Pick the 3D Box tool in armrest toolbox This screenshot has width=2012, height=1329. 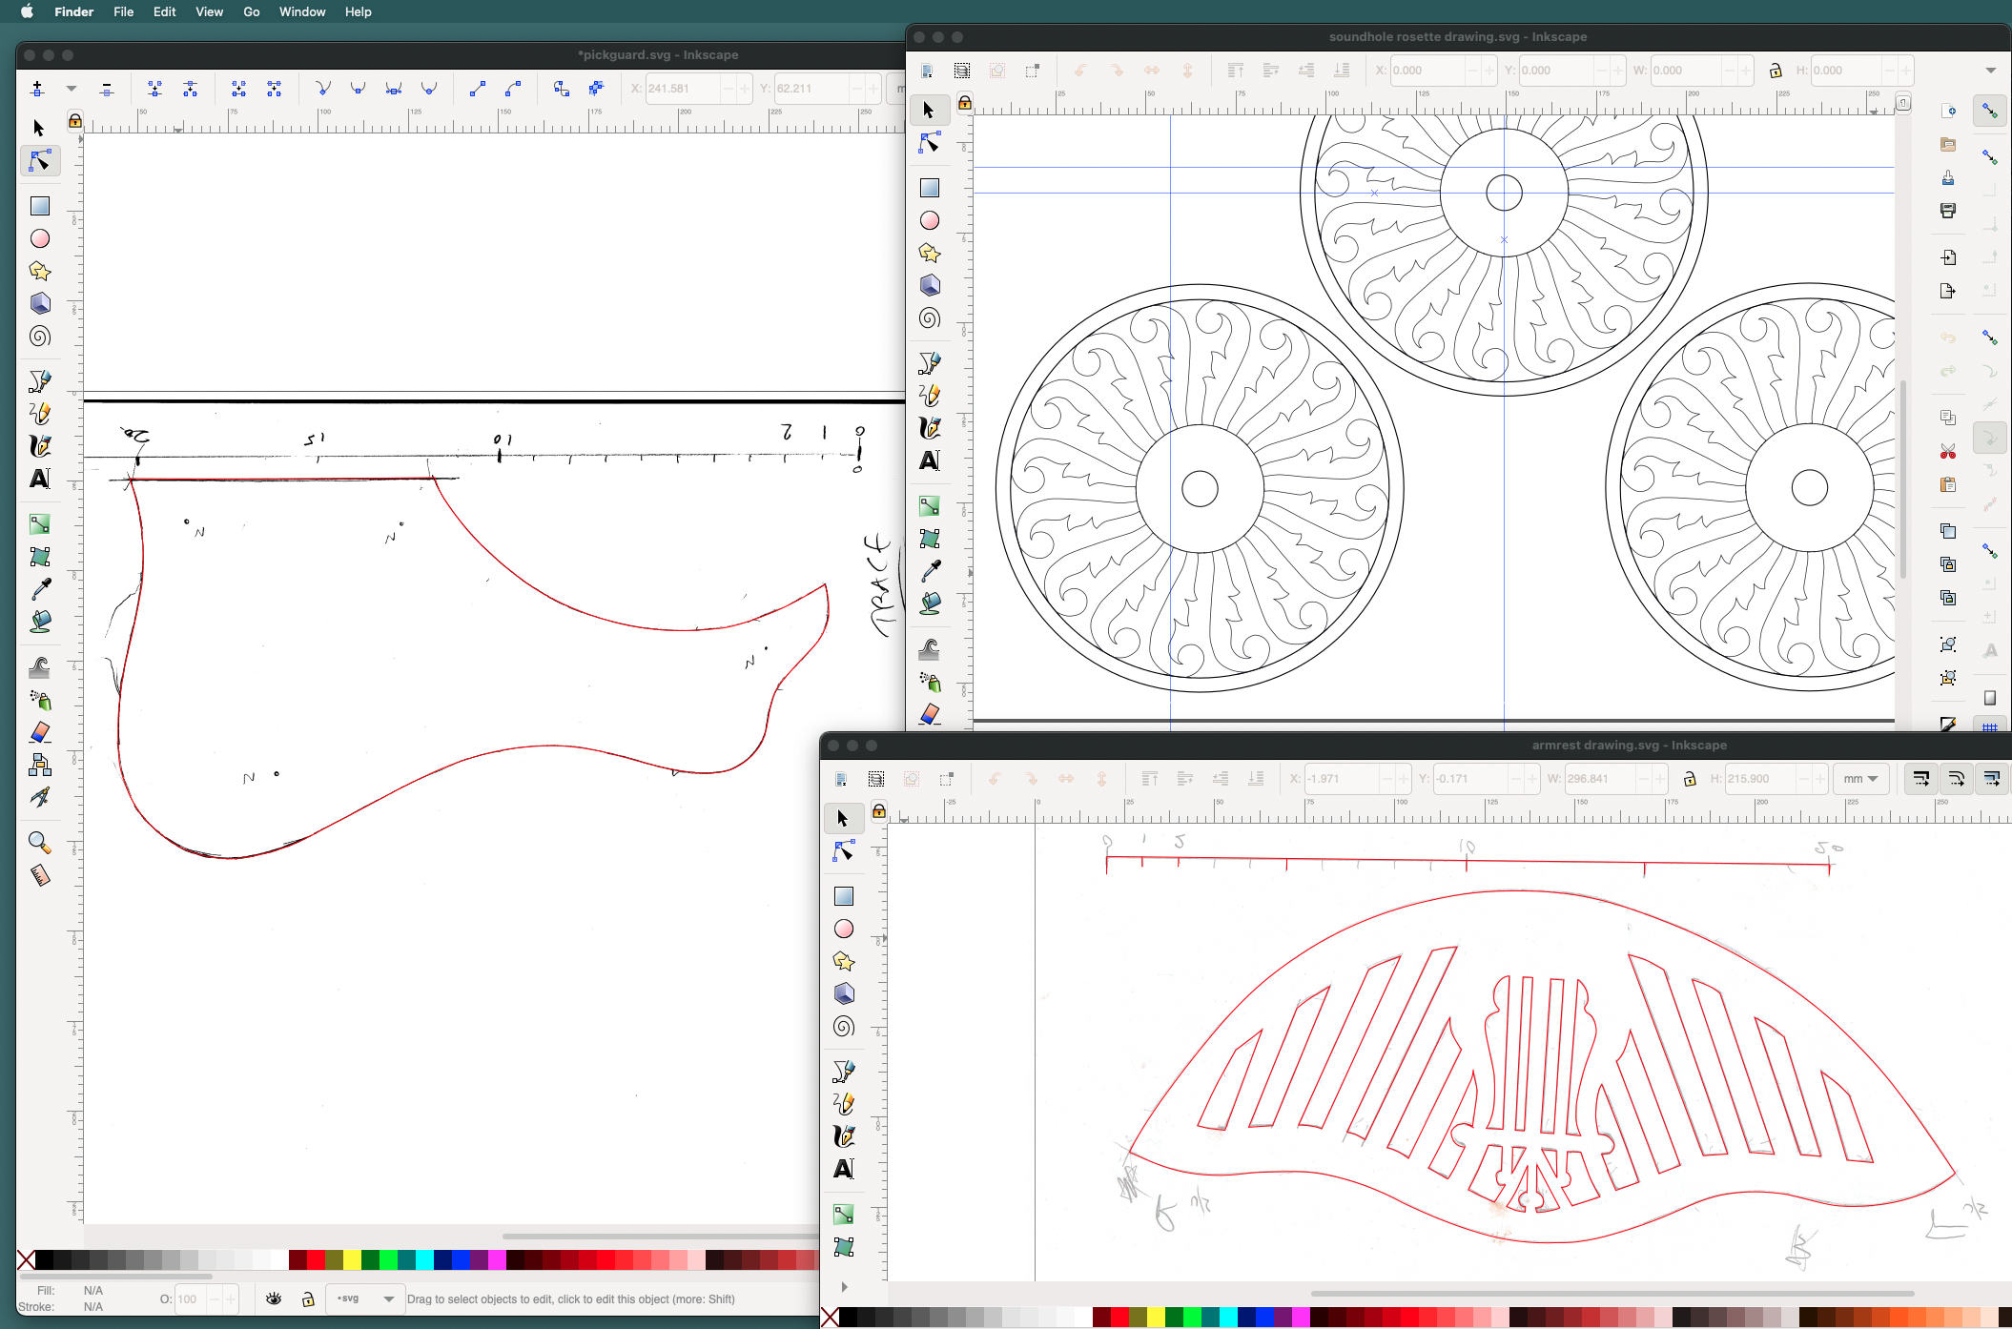coord(844,993)
